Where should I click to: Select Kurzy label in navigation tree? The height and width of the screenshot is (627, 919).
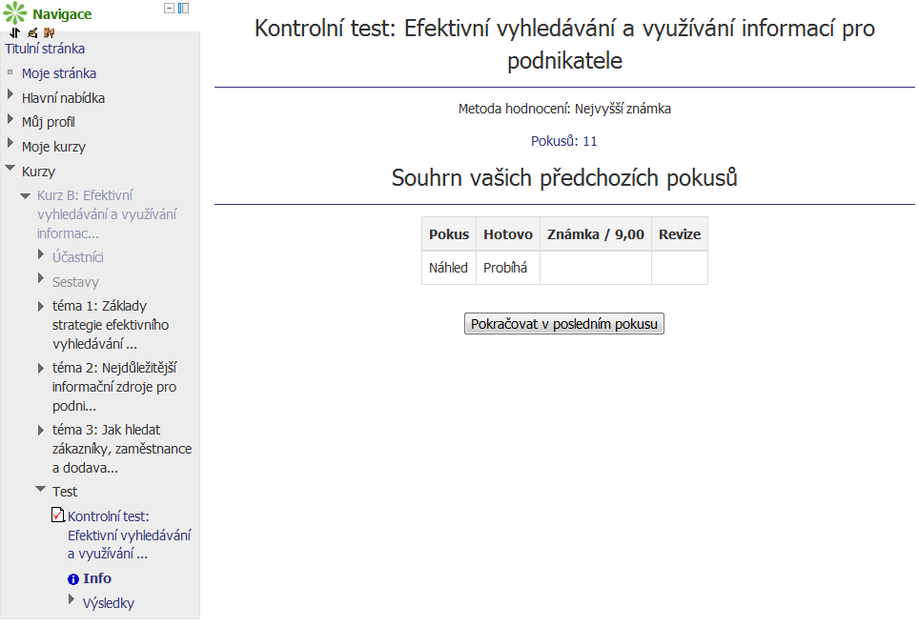click(38, 172)
